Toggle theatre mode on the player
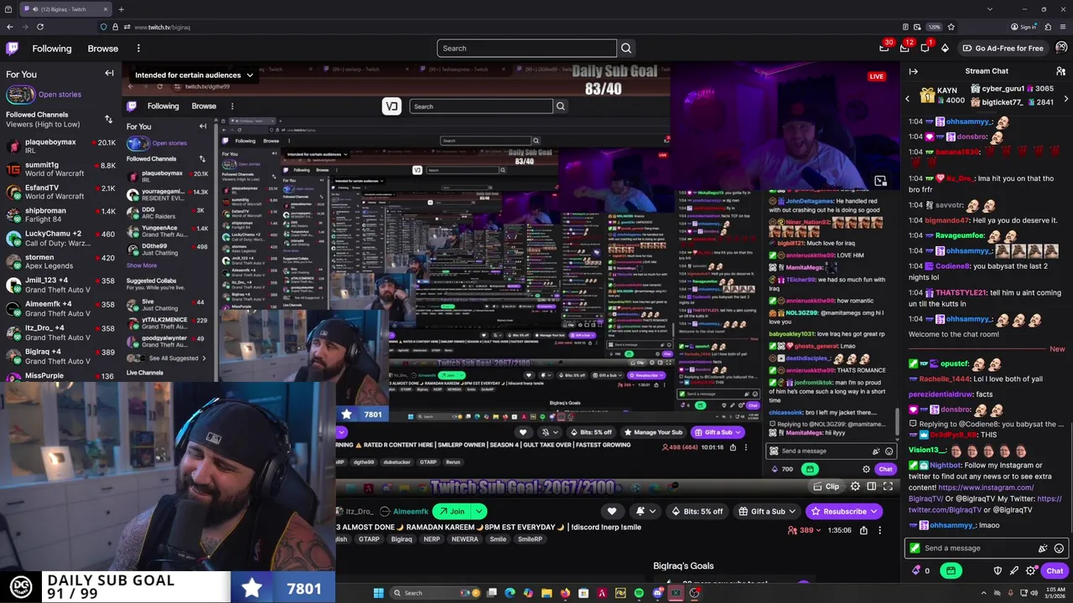This screenshot has width=1073, height=603. (x=872, y=487)
